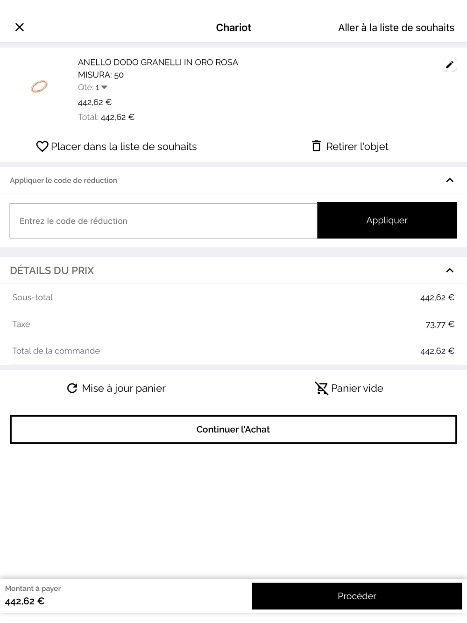467x623 pixels.
Task: Collapse the Détails du prix section
Action: tap(449, 270)
